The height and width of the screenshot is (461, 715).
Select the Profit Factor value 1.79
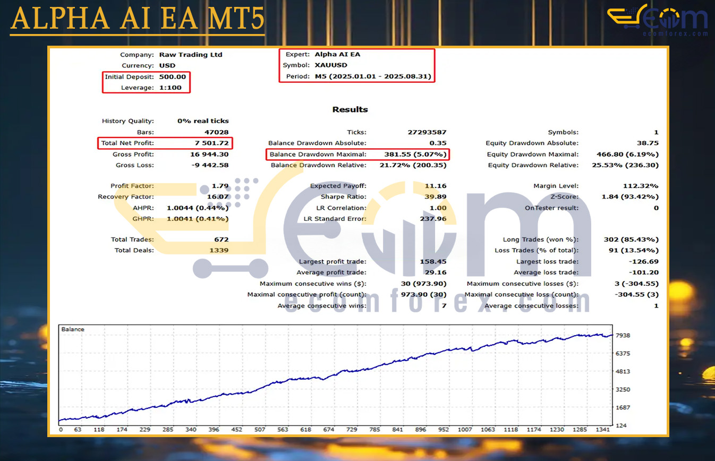[220, 186]
